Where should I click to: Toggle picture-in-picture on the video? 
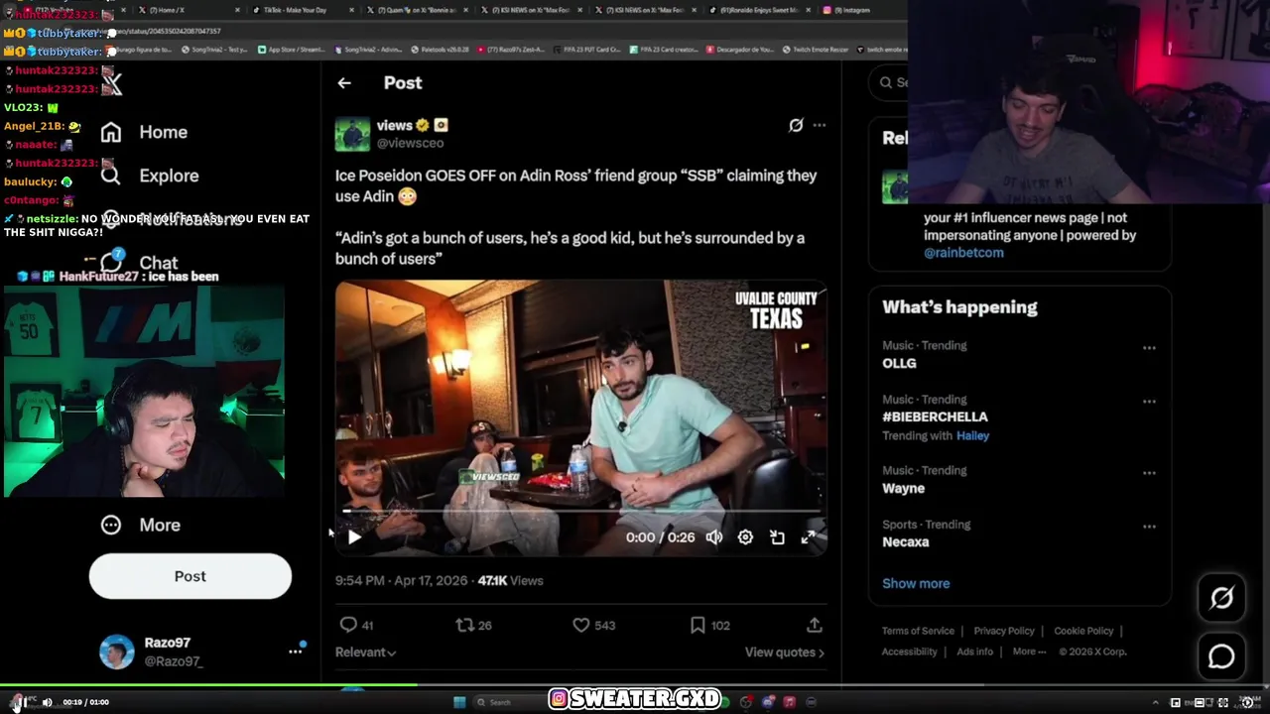777,537
